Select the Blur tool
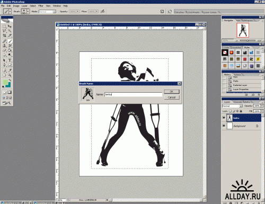265x204 pixels. 4,55
